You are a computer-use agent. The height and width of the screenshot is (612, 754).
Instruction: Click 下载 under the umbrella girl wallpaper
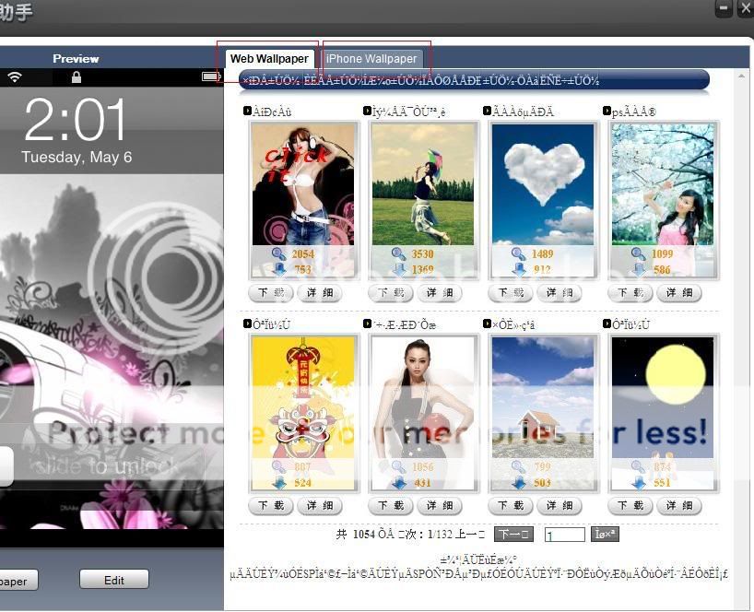pos(391,293)
